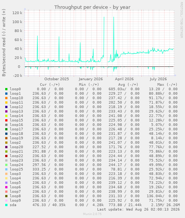
Task: Click the 'July 2026' x-axis label
Action: point(158,79)
